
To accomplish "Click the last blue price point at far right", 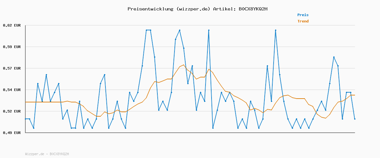I will [355, 119].
